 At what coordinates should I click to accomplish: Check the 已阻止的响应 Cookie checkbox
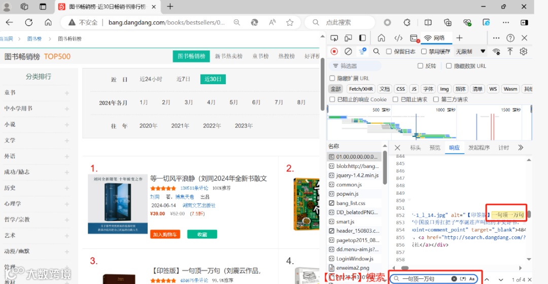(x=332, y=99)
